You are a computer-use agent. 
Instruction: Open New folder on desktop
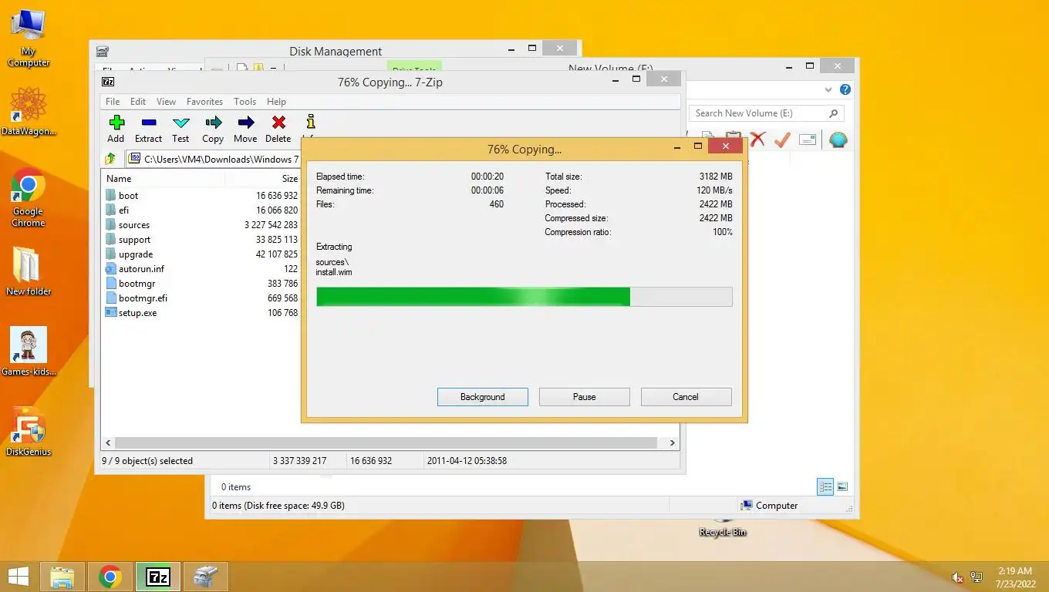(x=29, y=271)
